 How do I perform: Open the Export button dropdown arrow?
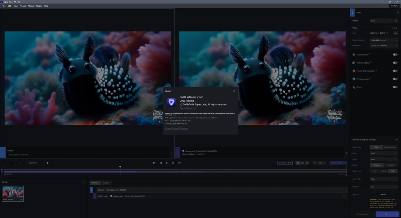(397, 214)
